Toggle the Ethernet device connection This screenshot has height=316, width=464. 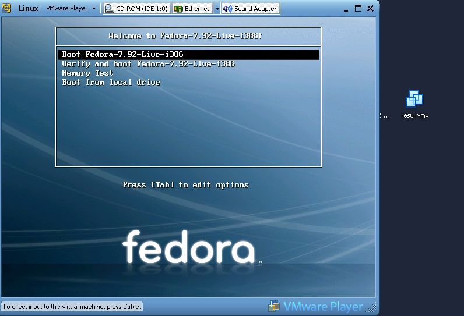click(192, 9)
